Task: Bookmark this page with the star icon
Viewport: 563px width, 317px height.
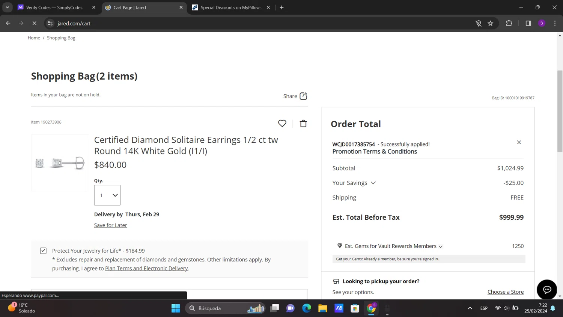Action: (490, 23)
